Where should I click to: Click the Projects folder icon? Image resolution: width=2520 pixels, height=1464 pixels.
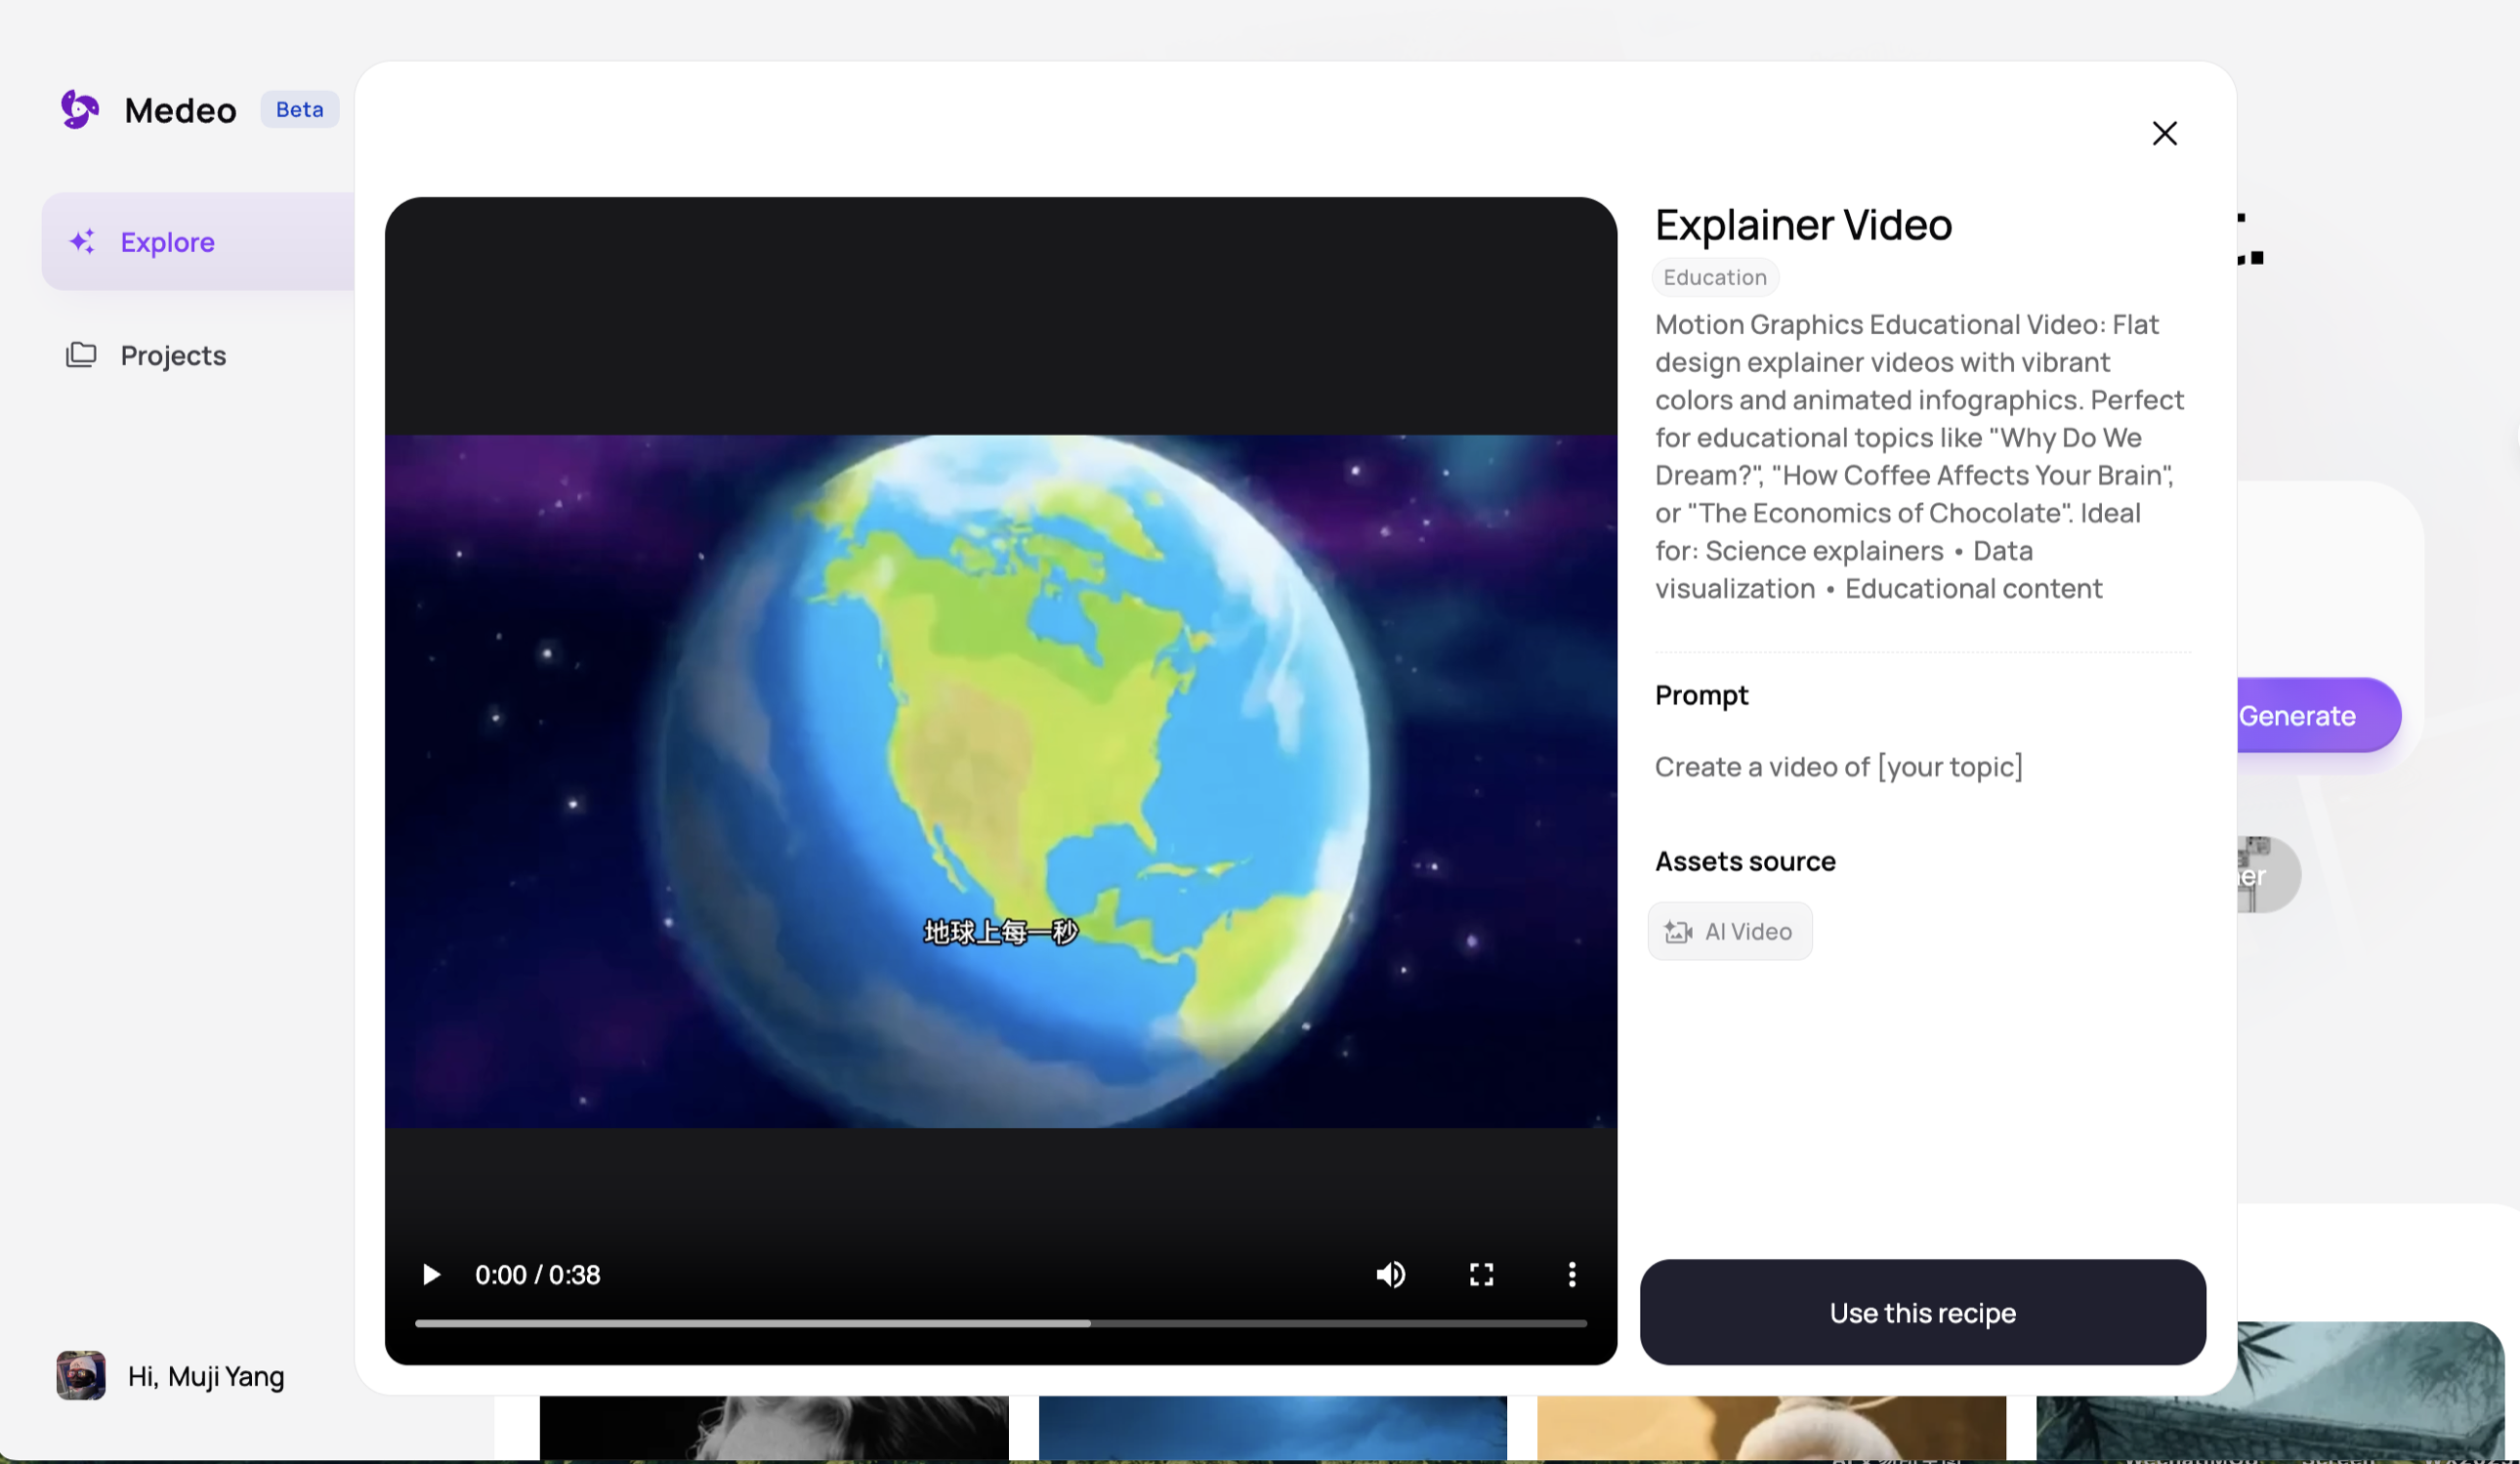click(81, 355)
